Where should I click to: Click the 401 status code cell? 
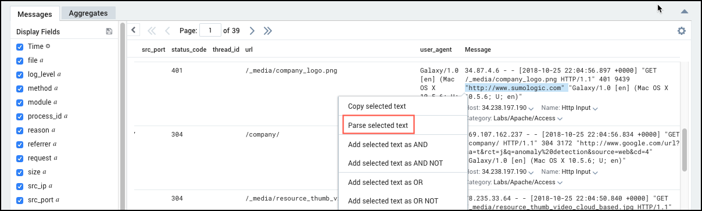click(177, 70)
